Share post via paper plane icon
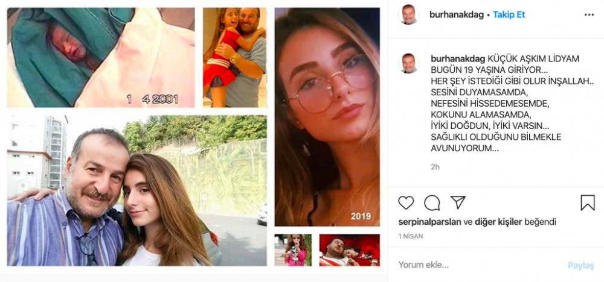 (458, 202)
